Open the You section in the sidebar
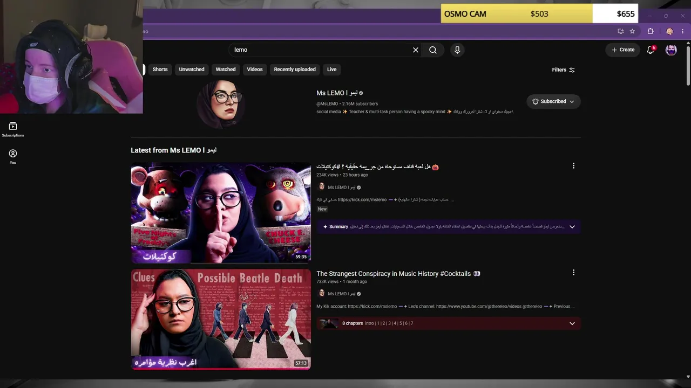 click(13, 157)
